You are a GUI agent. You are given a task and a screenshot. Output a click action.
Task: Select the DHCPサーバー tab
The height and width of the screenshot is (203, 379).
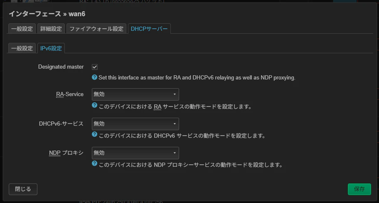click(149, 29)
